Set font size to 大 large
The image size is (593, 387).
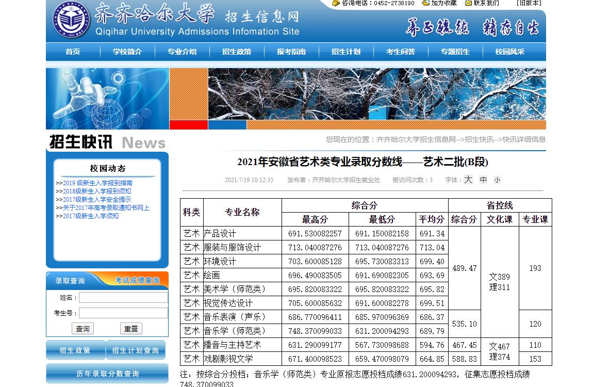tap(468, 180)
